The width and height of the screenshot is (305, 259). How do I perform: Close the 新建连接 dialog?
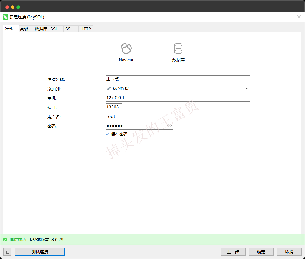(x=299, y=17)
